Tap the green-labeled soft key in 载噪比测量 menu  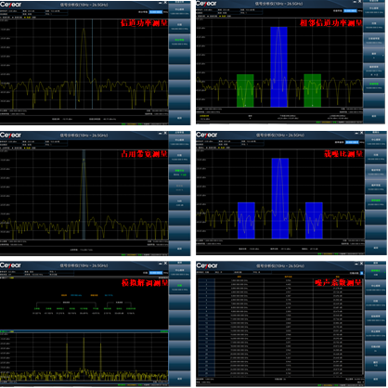coord(376,202)
